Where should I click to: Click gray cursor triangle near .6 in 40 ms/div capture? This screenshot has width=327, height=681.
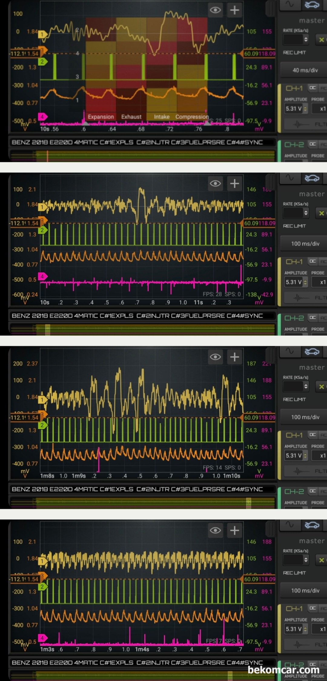click(x=85, y=123)
